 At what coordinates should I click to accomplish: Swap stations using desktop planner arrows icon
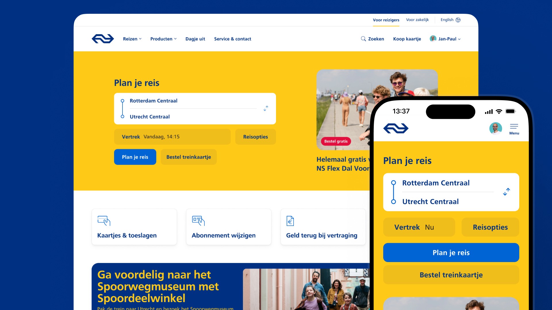pos(266,108)
